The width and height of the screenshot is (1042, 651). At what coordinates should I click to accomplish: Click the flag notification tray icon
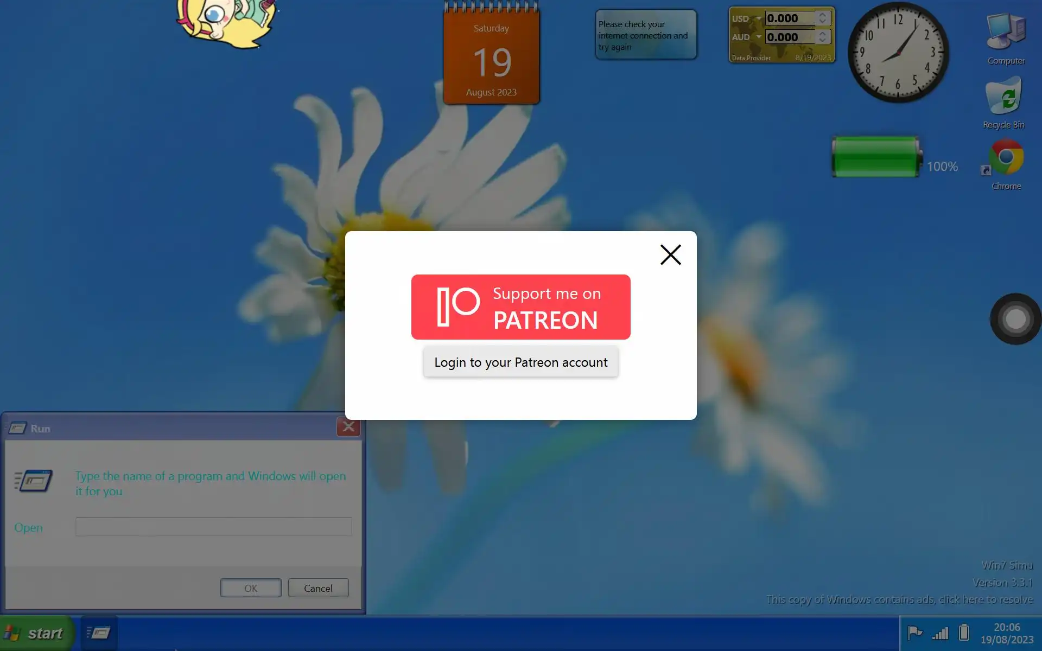coord(915,633)
